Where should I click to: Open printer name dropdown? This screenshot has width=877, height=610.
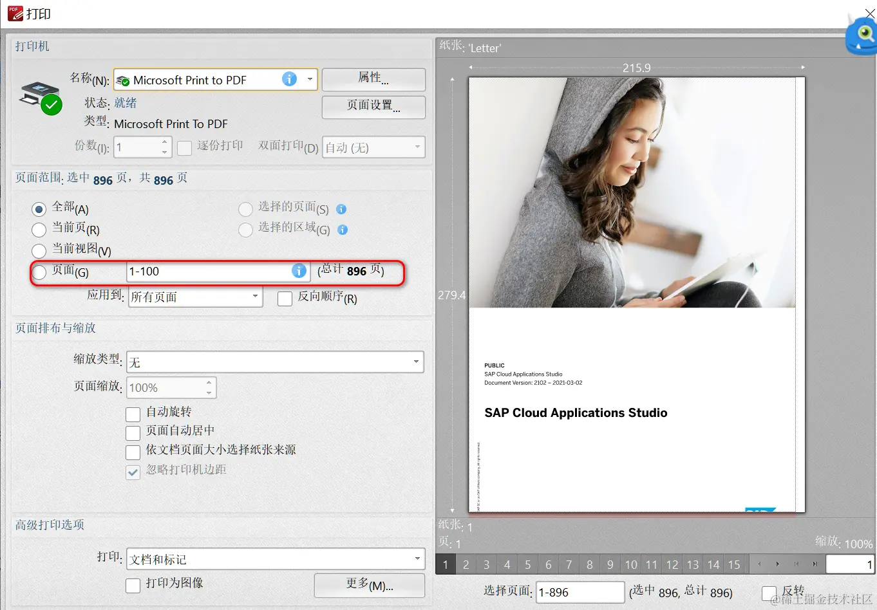(x=310, y=79)
